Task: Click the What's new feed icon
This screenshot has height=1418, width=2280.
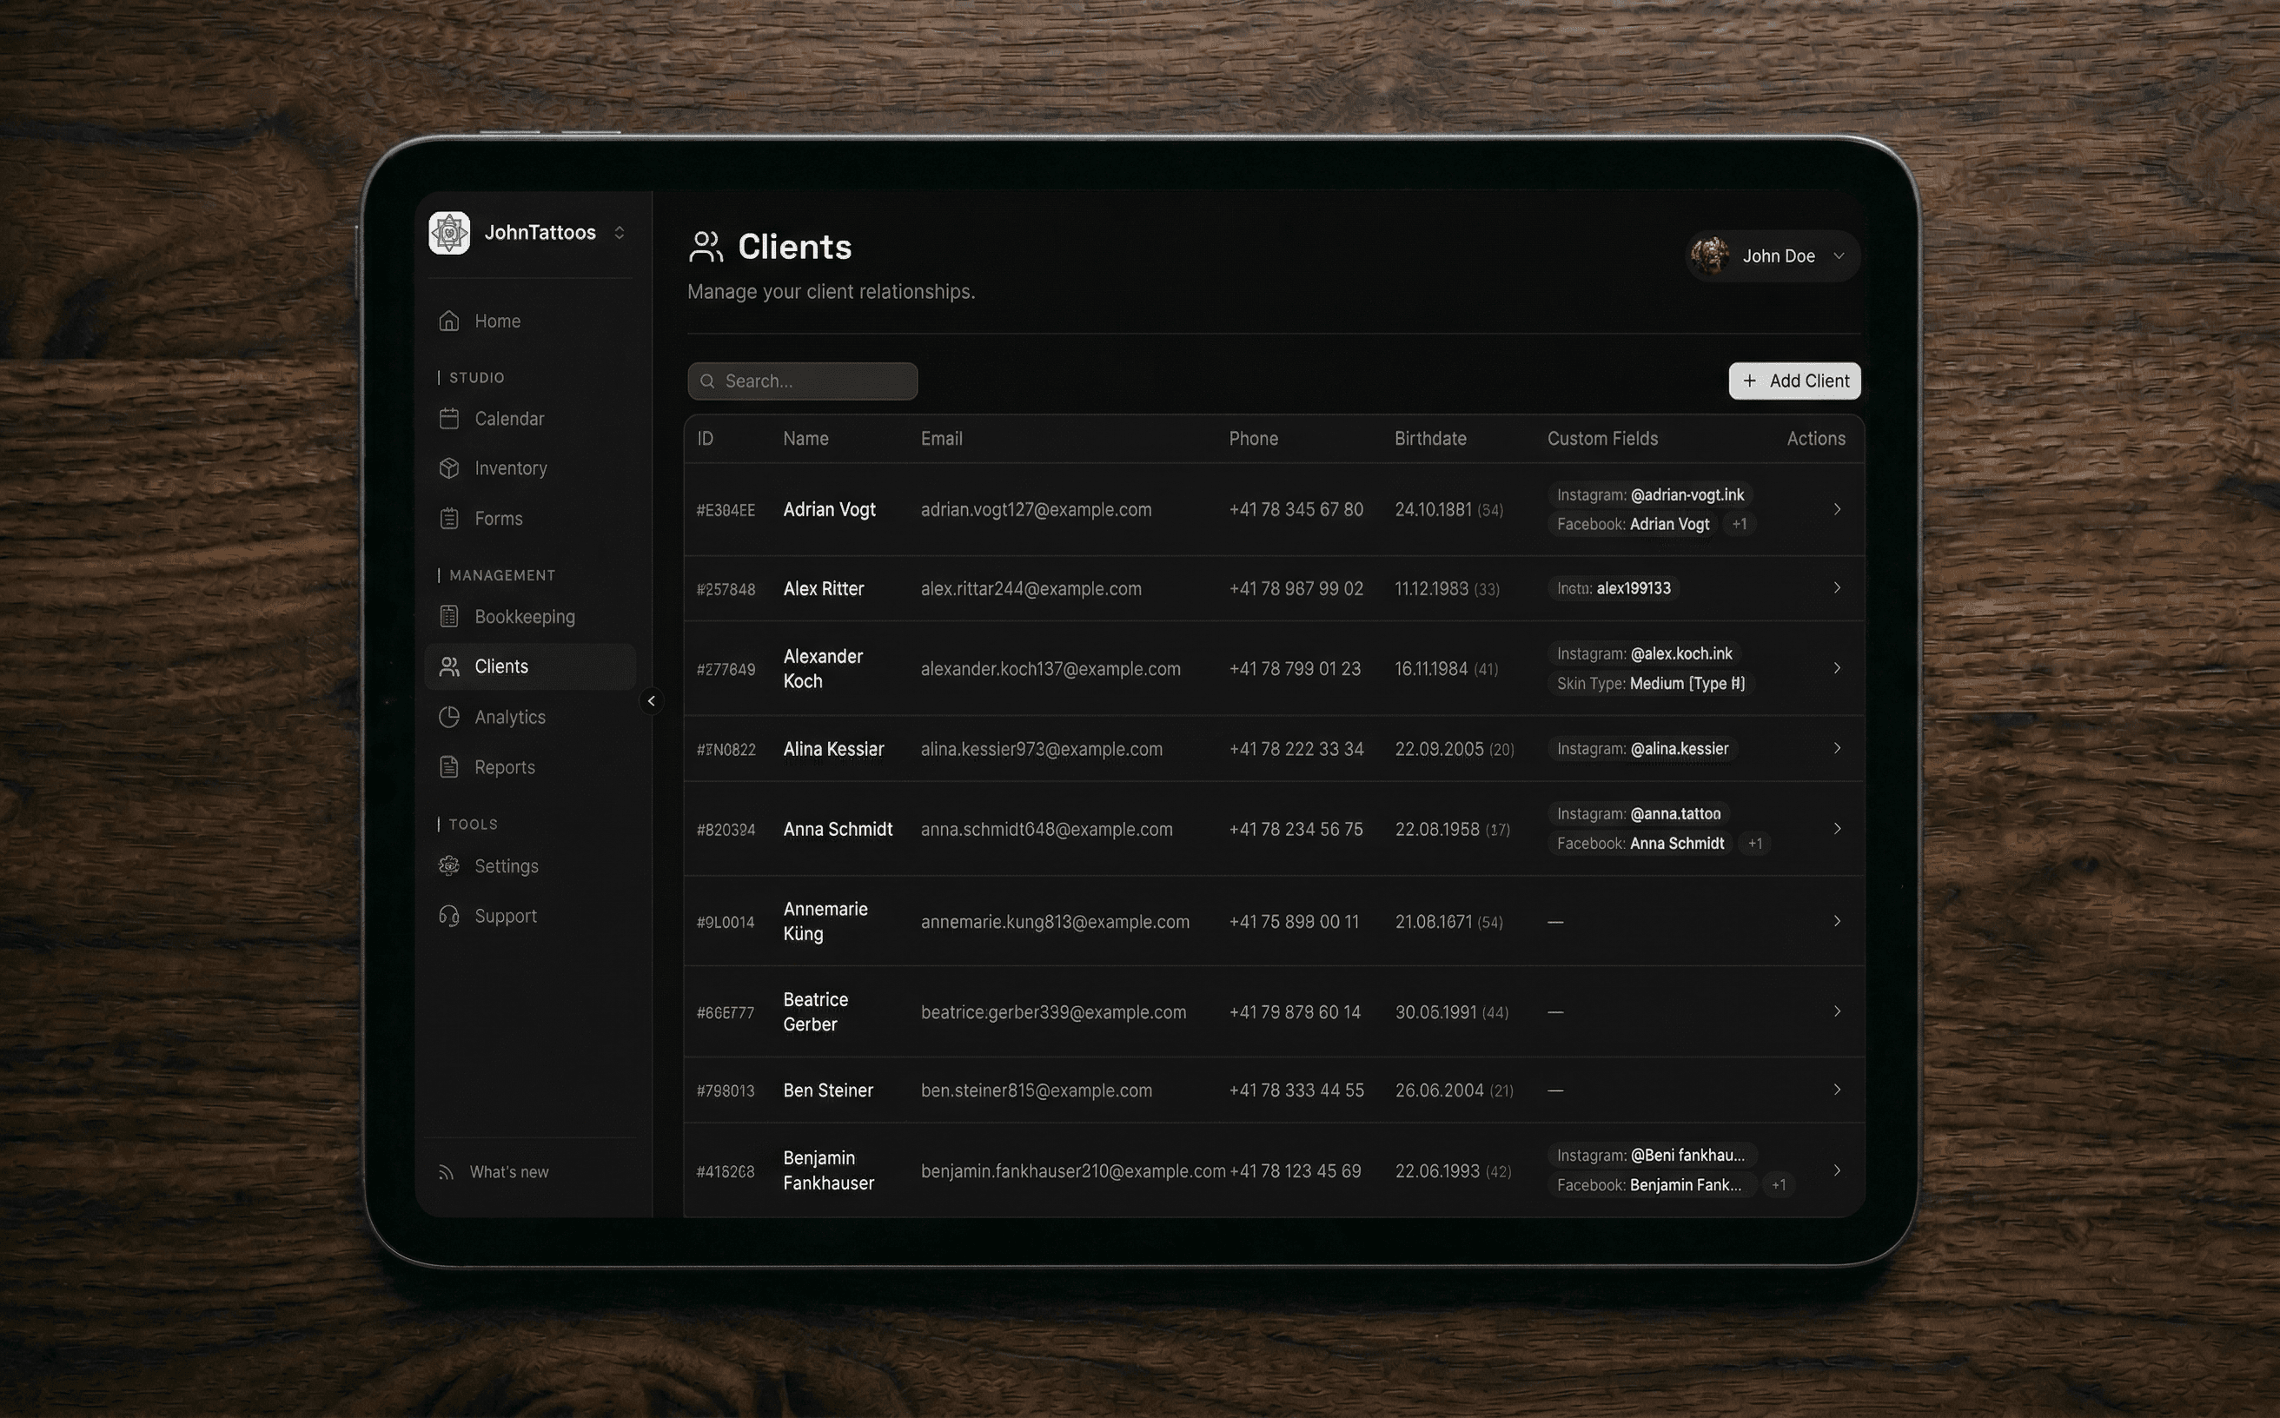Action: click(447, 1172)
